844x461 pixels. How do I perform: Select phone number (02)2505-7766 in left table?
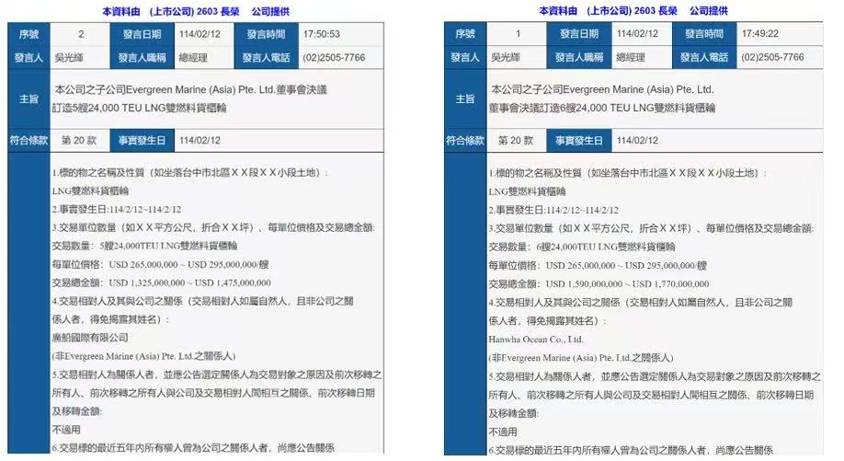[335, 57]
